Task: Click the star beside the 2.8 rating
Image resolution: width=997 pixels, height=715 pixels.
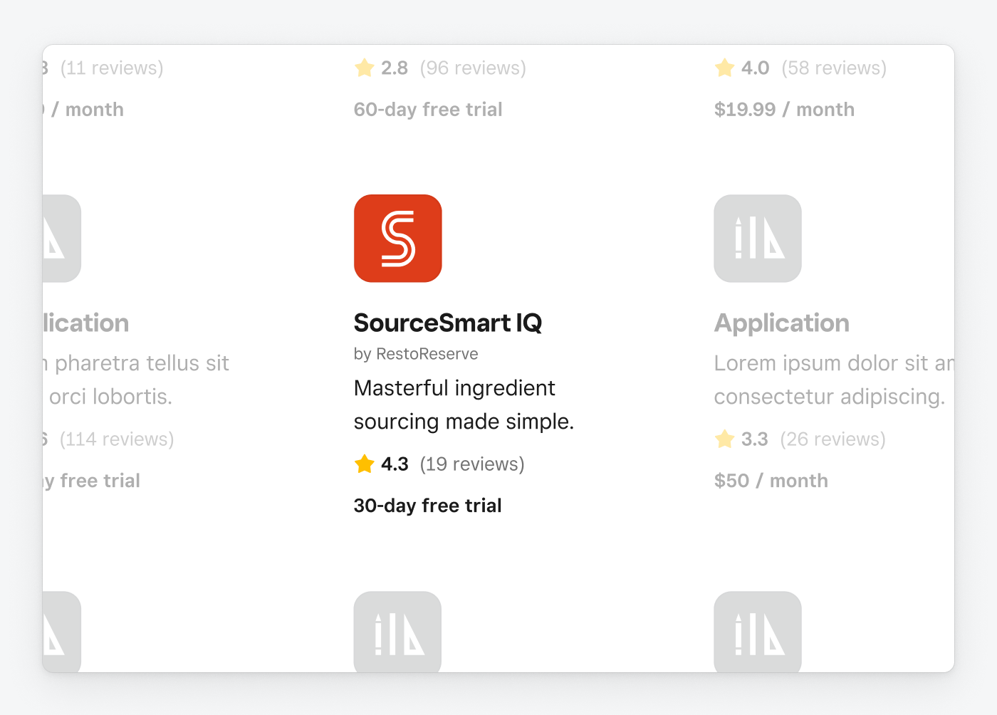Action: pos(365,68)
